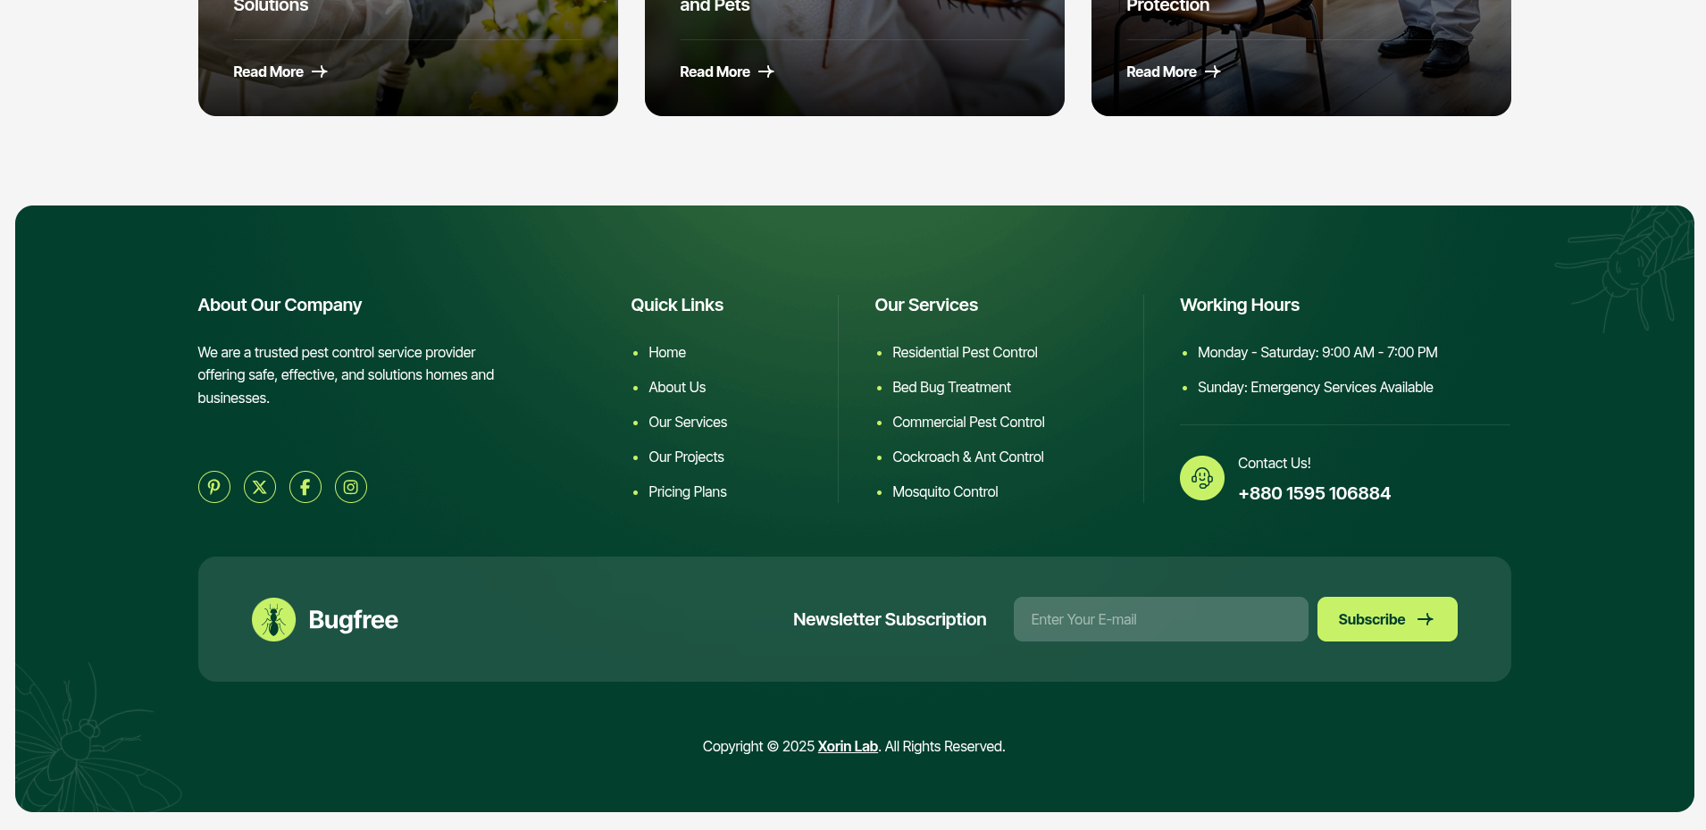This screenshot has height=830, width=1706.
Task: Click the Bugfree ant logo icon
Action: 273,619
